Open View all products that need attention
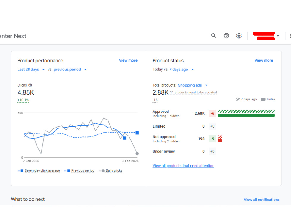The height and width of the screenshot is (223, 297). click(x=183, y=166)
